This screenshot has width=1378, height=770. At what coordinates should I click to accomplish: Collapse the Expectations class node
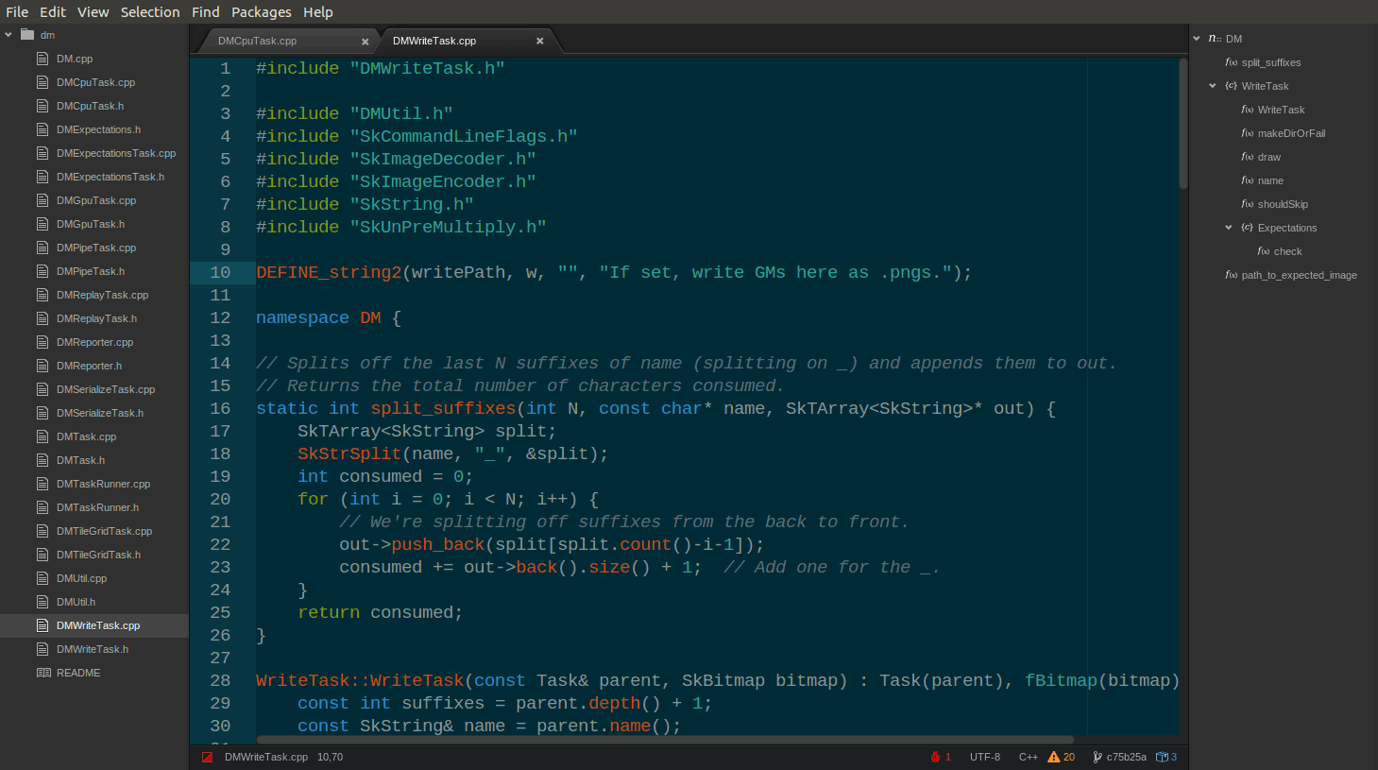coord(1229,228)
